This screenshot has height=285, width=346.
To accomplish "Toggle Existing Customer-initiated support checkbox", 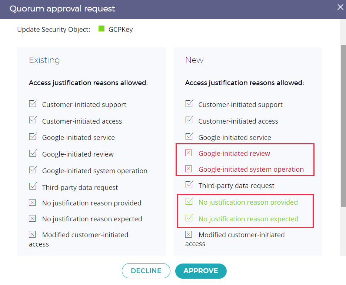I will click(x=33, y=104).
